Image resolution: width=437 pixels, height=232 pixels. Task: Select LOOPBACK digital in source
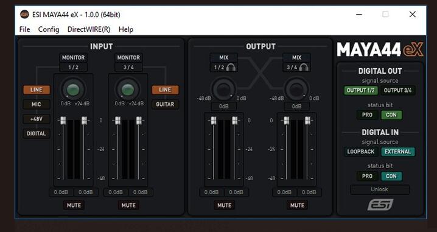tap(361, 152)
